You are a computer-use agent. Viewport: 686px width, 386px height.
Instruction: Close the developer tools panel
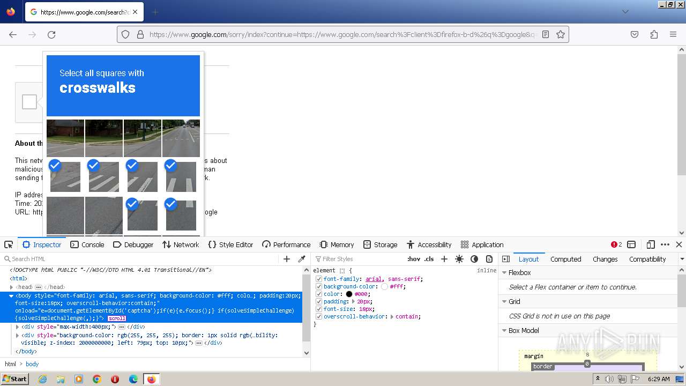[x=679, y=244]
